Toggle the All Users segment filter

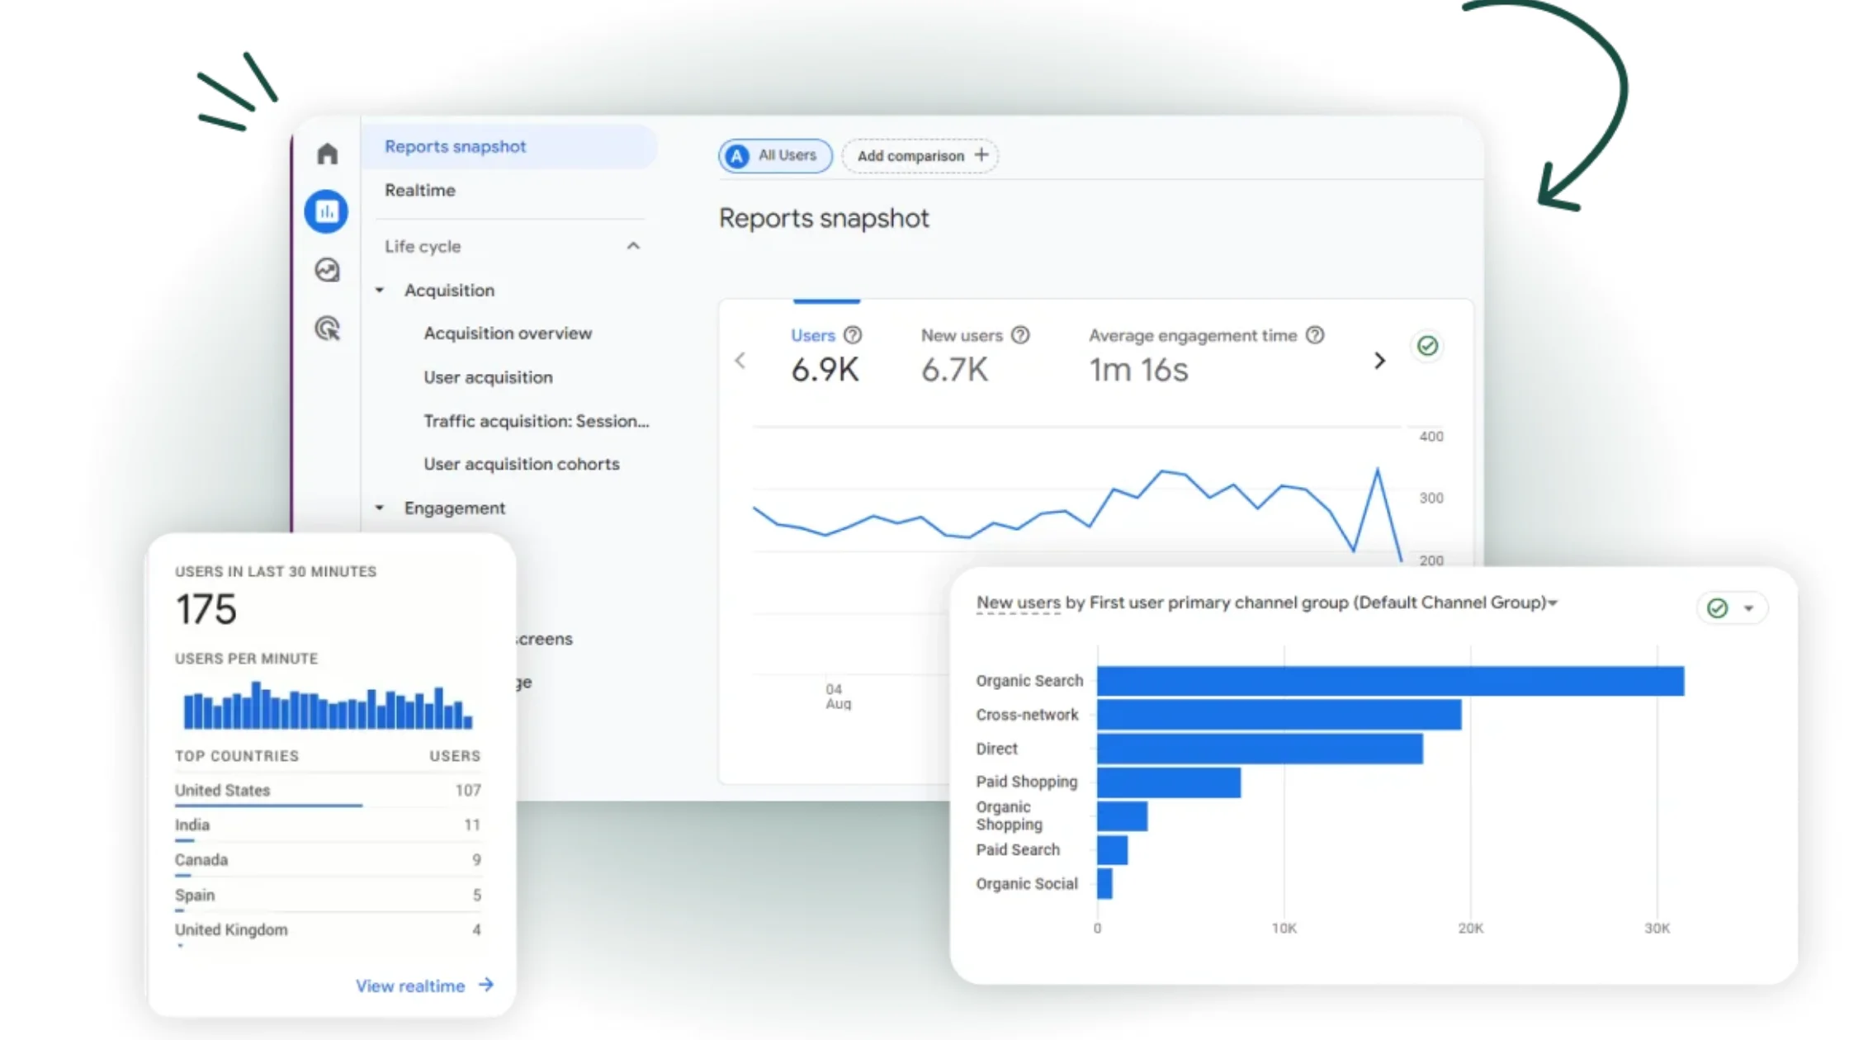(774, 155)
